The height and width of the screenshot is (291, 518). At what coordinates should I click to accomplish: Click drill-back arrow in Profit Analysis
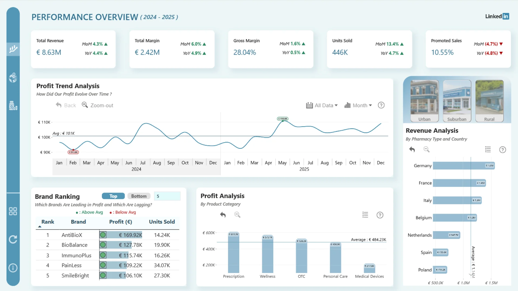pos(223,215)
